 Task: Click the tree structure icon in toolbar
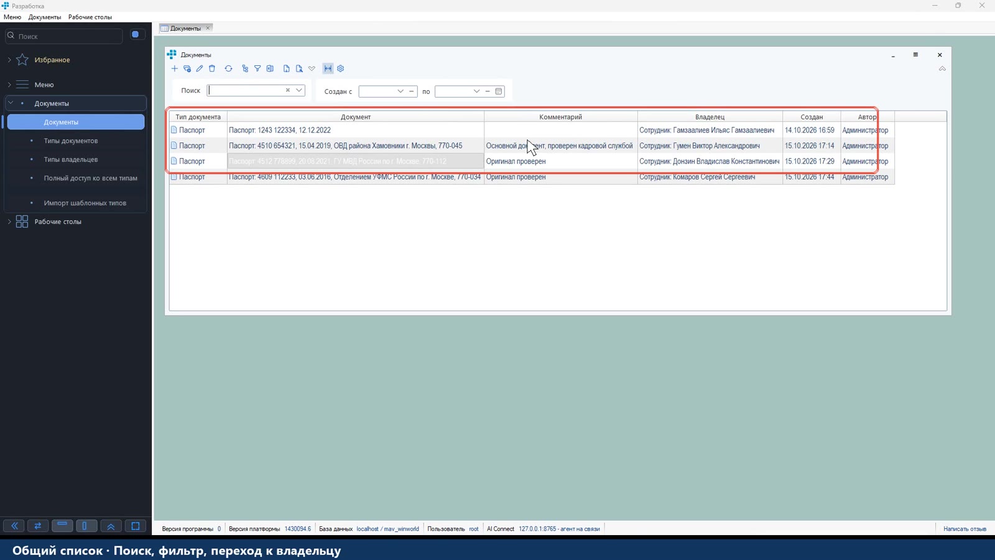[x=245, y=68]
